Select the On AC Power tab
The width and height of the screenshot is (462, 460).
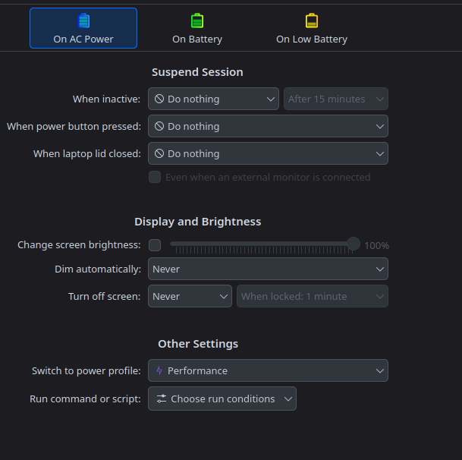83,29
